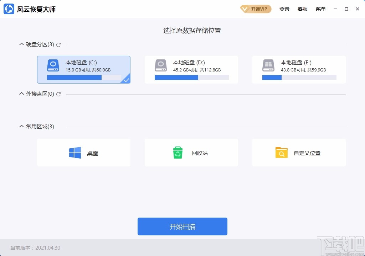Choose 自定义位置 custom location folder icon
Screen dimensions: 365x256
281,153
